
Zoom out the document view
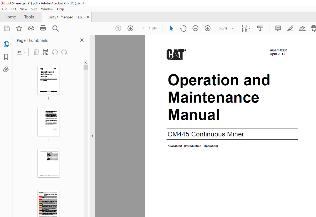(195, 28)
